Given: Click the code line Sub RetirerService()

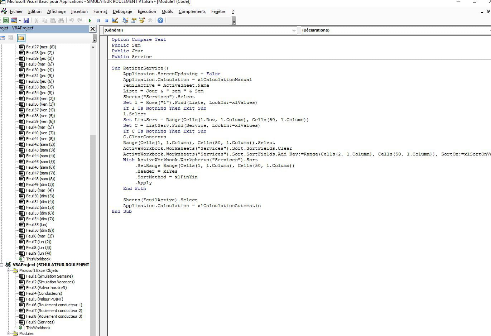Looking at the screenshot, I should (x=140, y=68).
